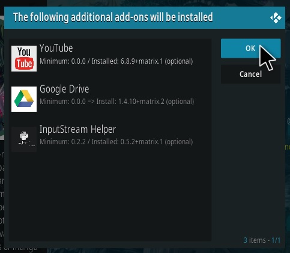Viewport: 290px width, 253px height.
Task: Click the '(optional)' label on YouTube row
Action: point(179,61)
